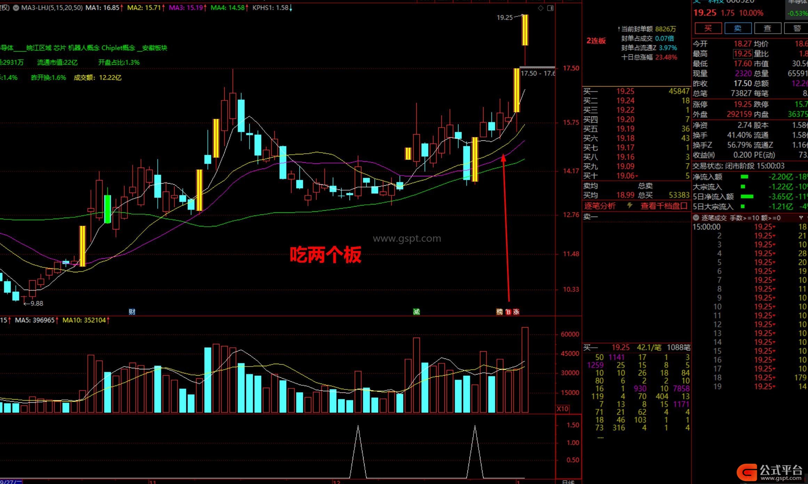Click the 15:00:00 trade tick row

pos(750,227)
